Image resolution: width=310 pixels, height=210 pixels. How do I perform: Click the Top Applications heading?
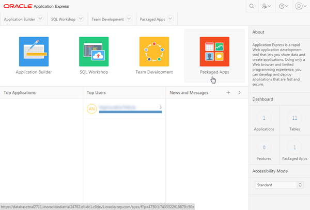20,92
